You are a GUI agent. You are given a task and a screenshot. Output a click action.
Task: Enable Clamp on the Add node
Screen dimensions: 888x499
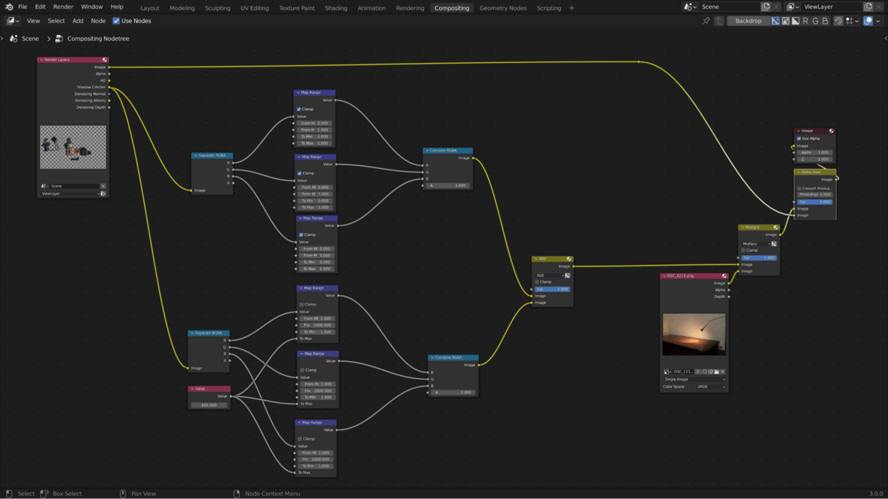pyautogui.click(x=536, y=282)
